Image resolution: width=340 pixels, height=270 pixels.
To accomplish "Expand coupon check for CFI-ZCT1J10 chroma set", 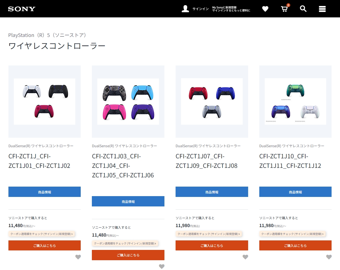I will click(292, 234).
